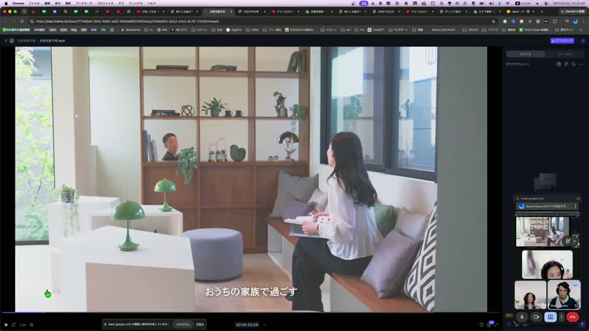
Task: Open the 1.0x playback speed menu
Action: click(x=23, y=325)
